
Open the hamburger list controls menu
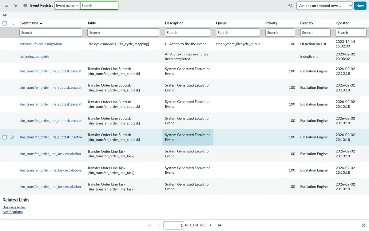(7, 6)
